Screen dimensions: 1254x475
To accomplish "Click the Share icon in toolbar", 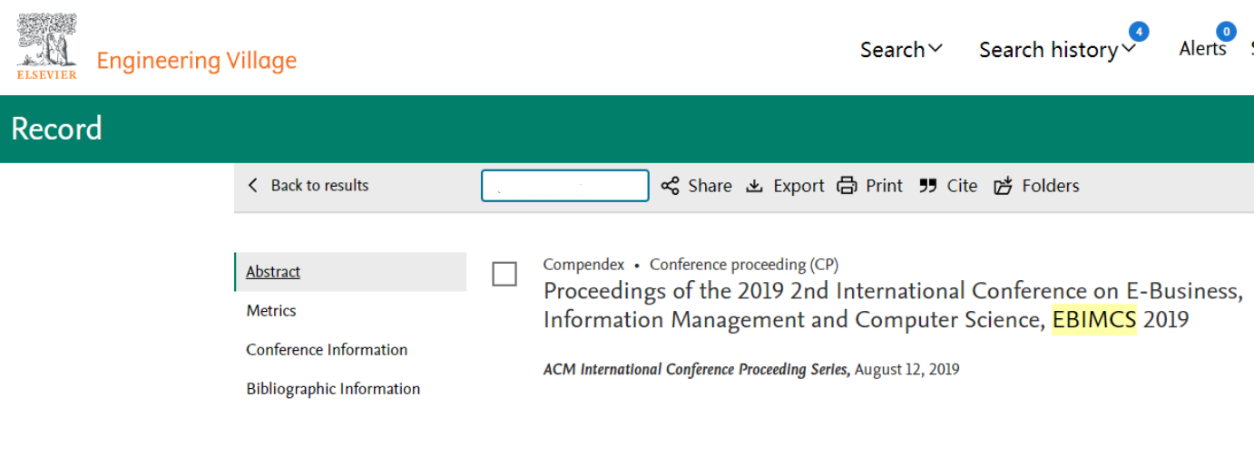I will tap(670, 186).
